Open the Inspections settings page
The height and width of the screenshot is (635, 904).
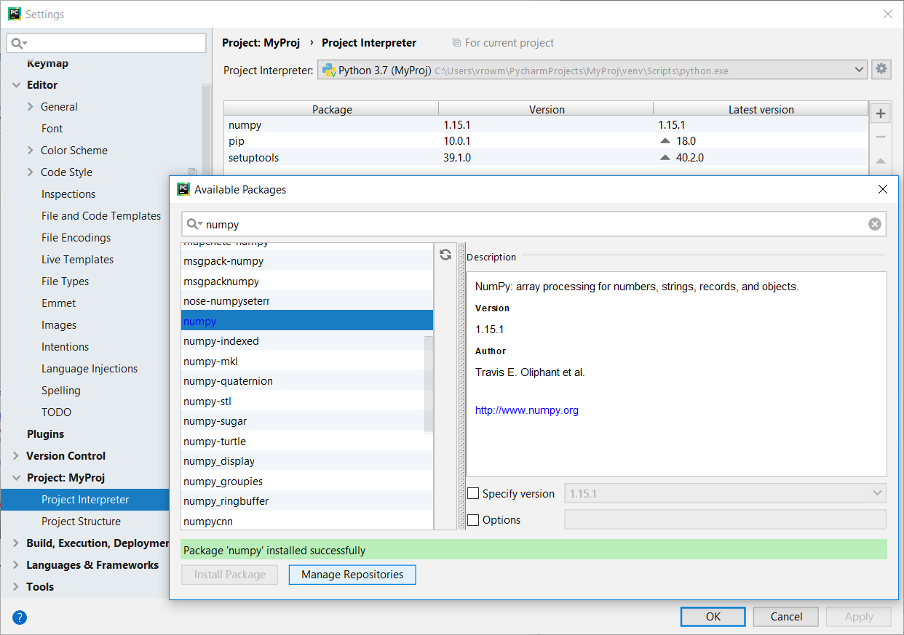[x=68, y=194]
